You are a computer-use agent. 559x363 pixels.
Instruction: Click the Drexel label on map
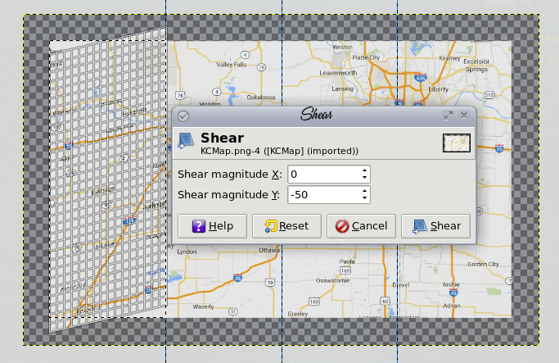(x=401, y=285)
